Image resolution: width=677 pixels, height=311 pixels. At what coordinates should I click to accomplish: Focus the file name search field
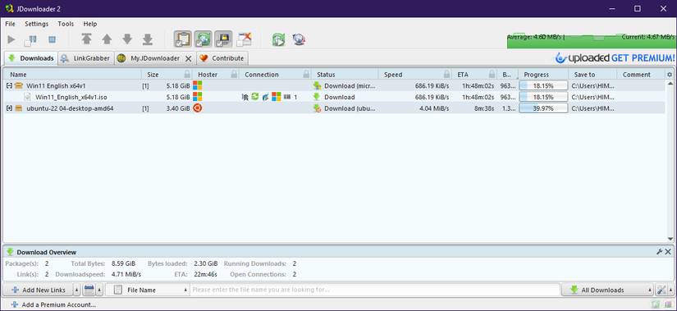click(x=375, y=290)
